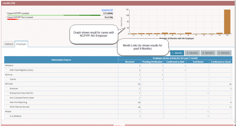Select the New Hire Reporting row
The height and width of the screenshot is (126, 236).
tap(118, 103)
